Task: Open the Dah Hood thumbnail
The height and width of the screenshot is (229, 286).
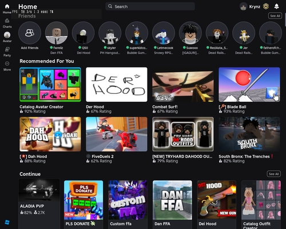Action: point(50,134)
